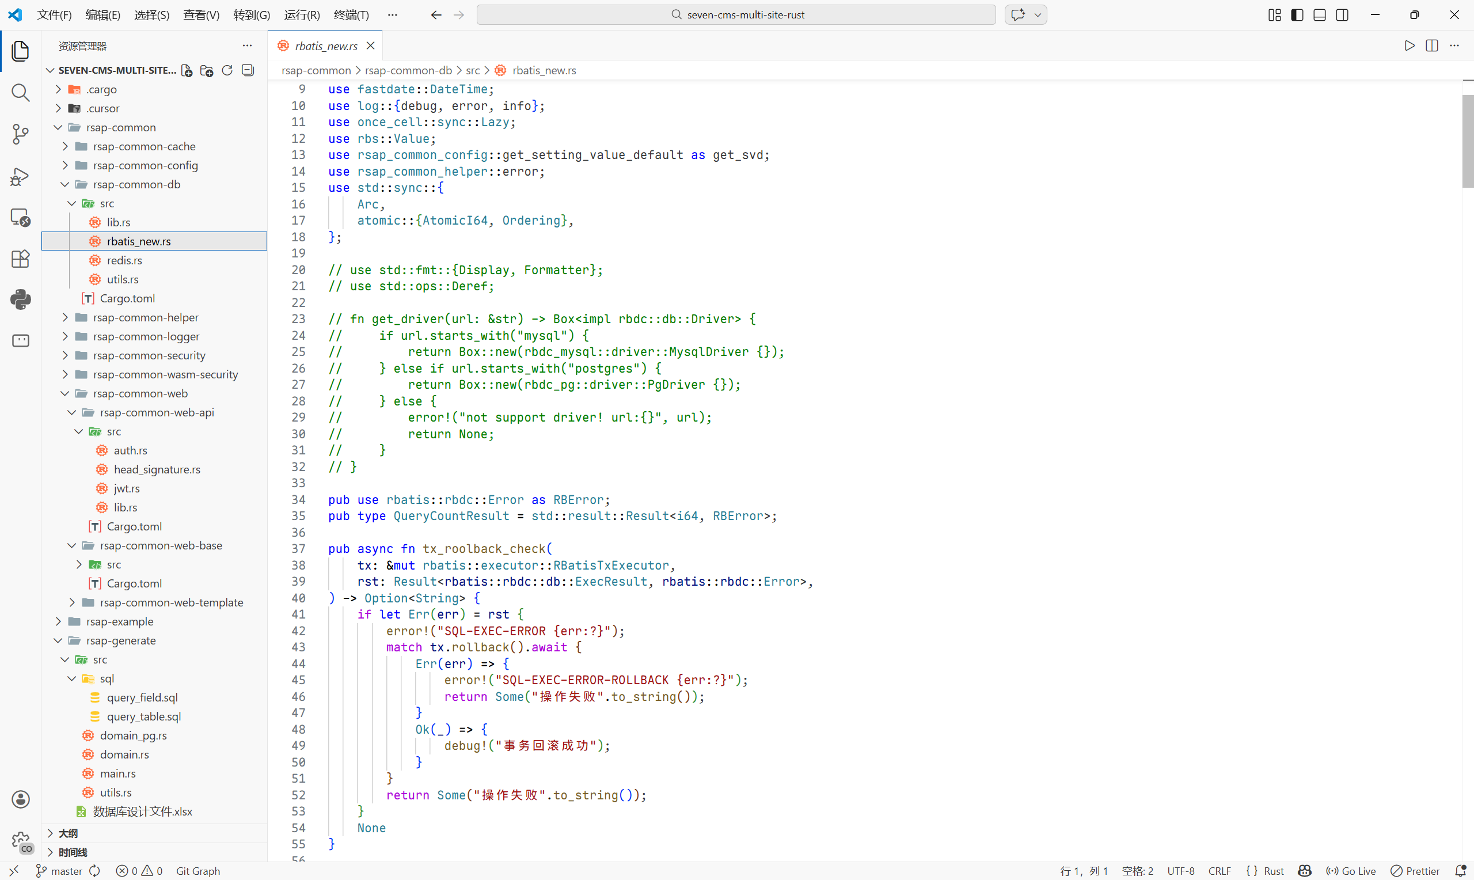Select the rbatis_new.rs editor tab
Screen dimensions: 1474x880
click(x=325, y=45)
